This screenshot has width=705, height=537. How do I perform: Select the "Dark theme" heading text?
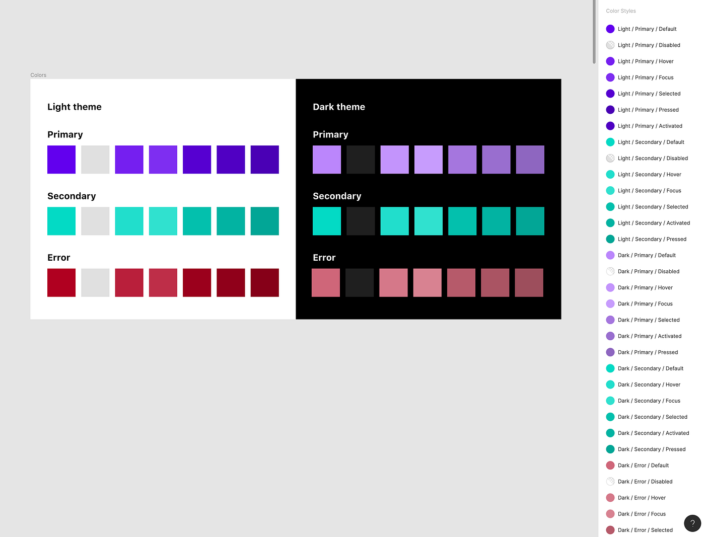[x=338, y=107]
